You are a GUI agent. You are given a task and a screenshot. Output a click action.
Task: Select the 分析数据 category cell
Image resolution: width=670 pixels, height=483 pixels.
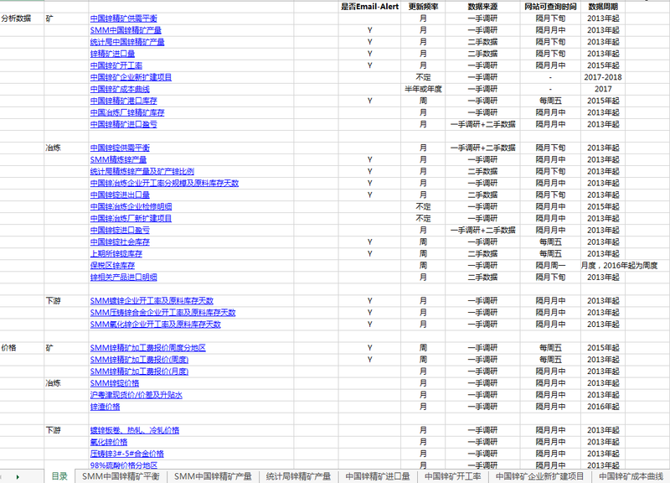tap(22, 18)
